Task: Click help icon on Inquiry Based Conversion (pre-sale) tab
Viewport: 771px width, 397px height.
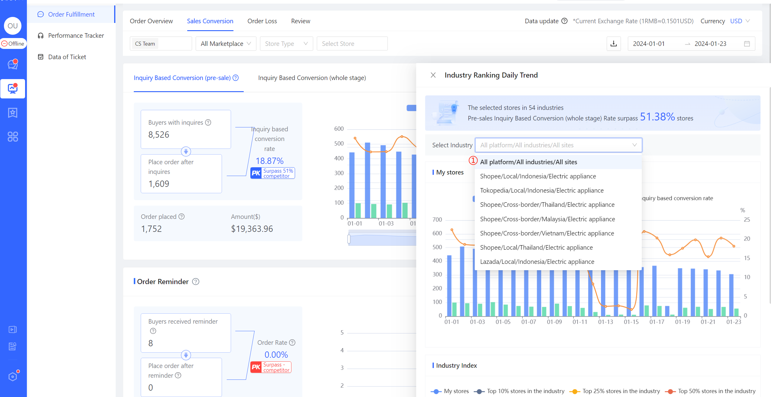Action: coord(236,78)
